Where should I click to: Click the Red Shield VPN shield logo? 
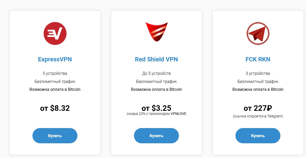coord(157,32)
